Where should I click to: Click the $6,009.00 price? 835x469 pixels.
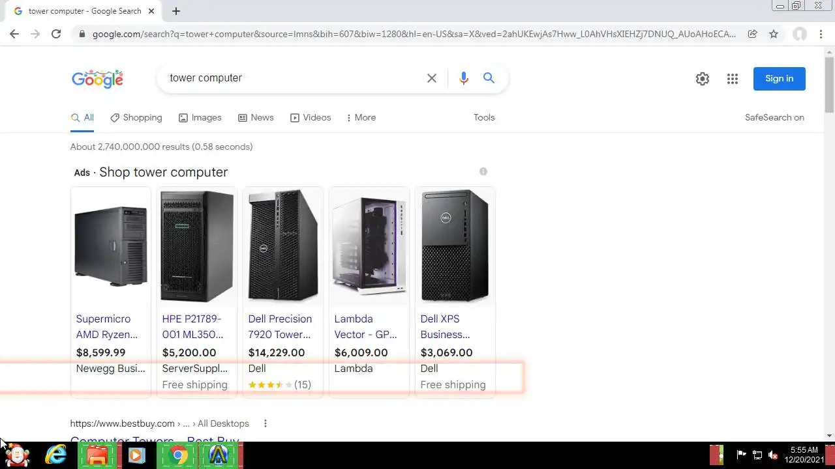click(361, 353)
